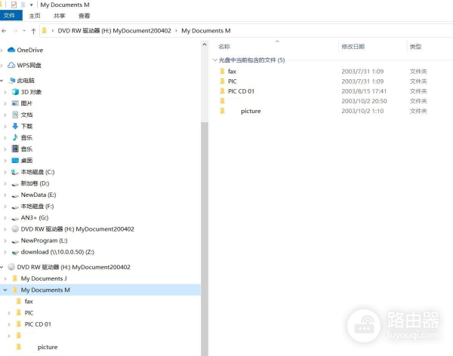
Task: Open the 共享 ribbon tab
Action: (x=59, y=16)
